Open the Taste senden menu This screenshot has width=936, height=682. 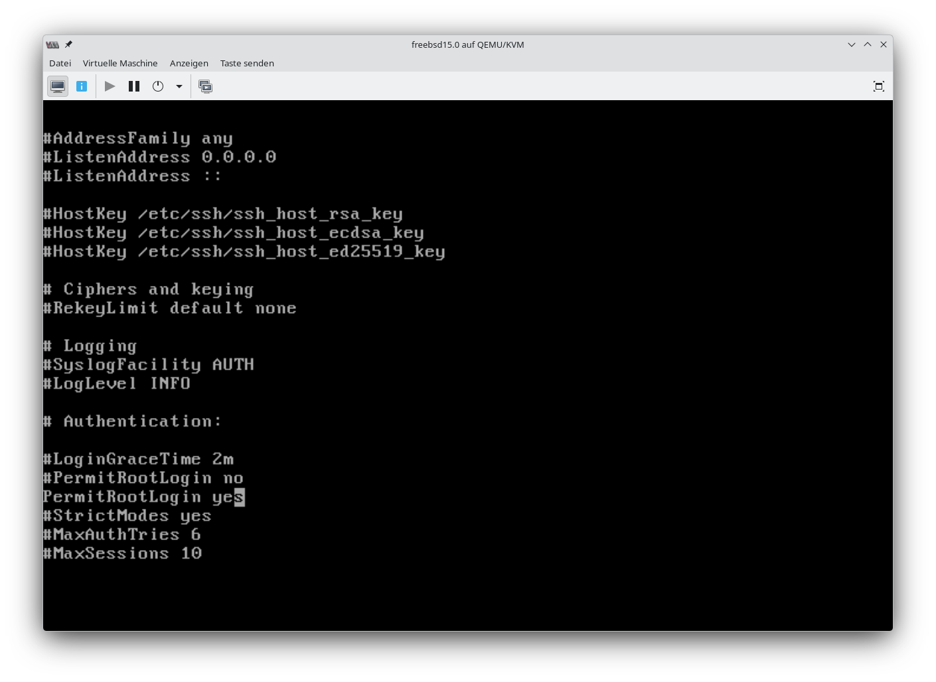(247, 63)
